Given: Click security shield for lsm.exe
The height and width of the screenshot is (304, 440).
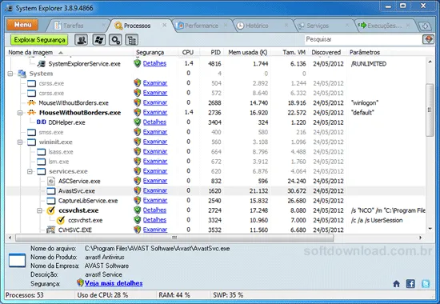Looking at the screenshot, I should [138, 161].
